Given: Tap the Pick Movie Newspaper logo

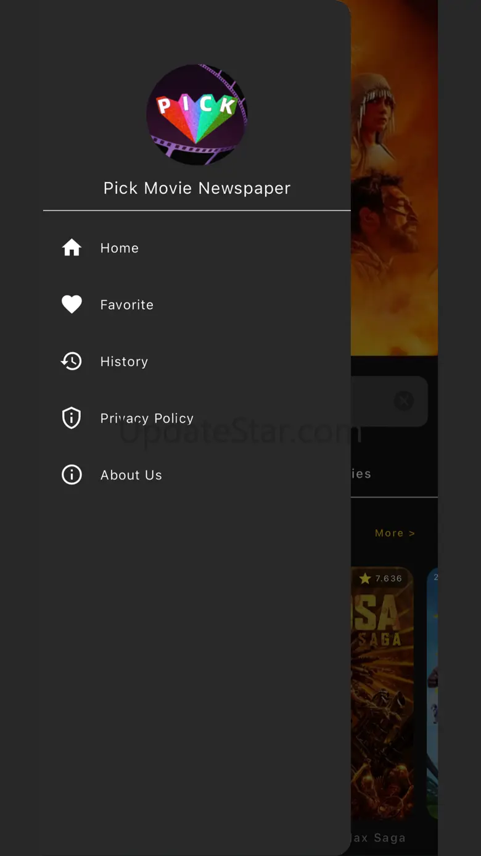Looking at the screenshot, I should 197,114.
